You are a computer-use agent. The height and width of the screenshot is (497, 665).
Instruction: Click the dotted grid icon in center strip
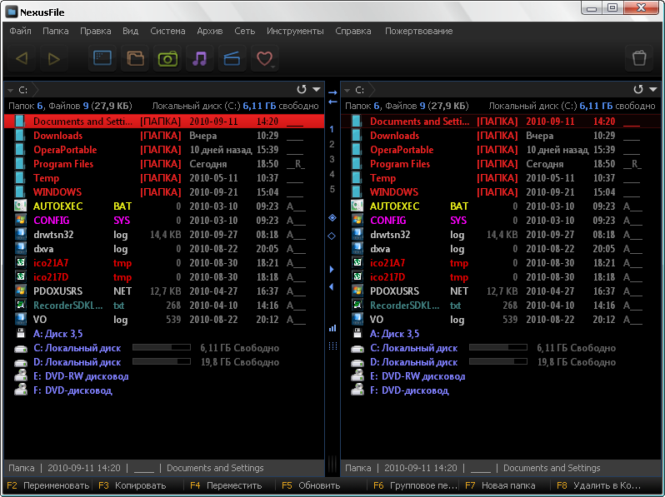coord(333,346)
